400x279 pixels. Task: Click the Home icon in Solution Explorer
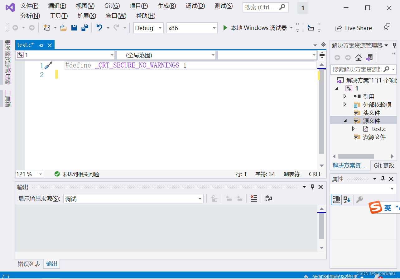(x=358, y=57)
